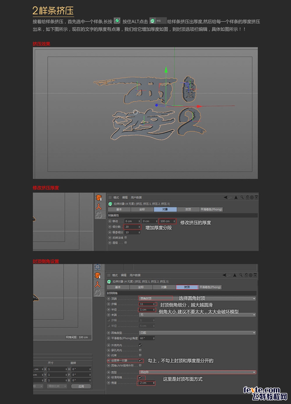Screen dimensions: 291x404
Task: Click the search magnifier in the upper attributes panel
Action: (242, 197)
